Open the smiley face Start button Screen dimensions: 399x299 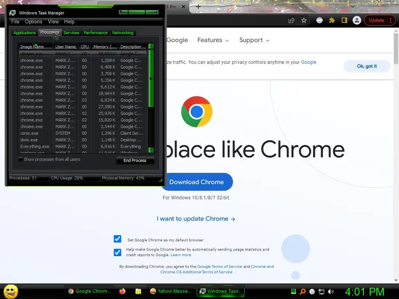(11, 291)
